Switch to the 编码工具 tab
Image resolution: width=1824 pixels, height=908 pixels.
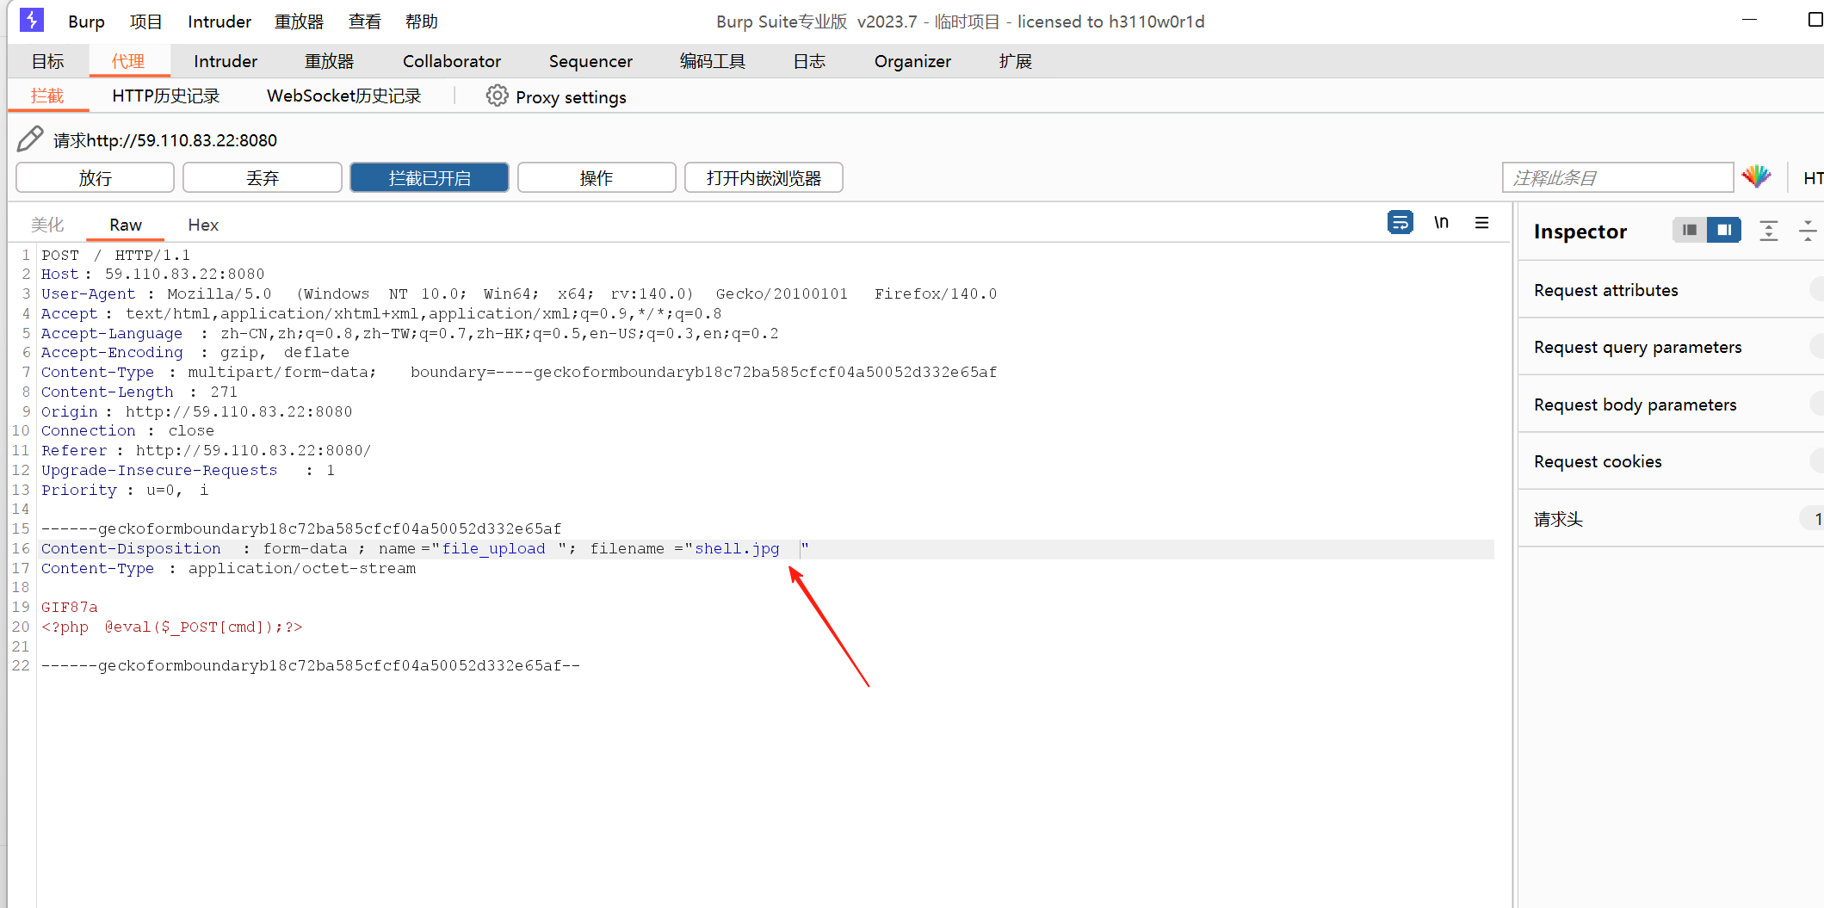[x=713, y=61]
